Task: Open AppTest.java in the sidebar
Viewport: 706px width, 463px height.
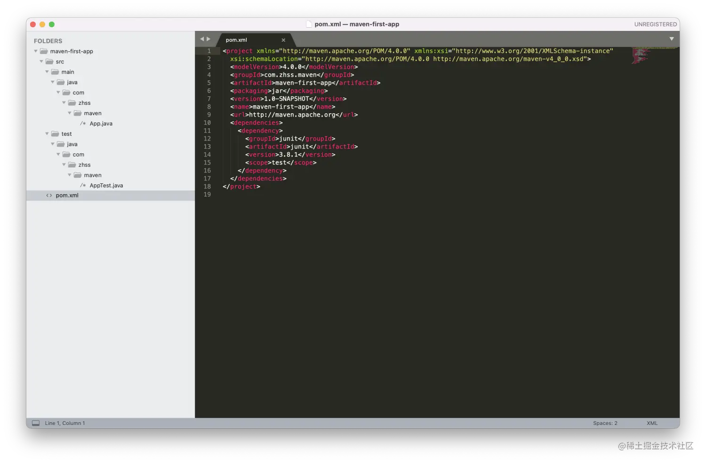Action: coord(106,186)
